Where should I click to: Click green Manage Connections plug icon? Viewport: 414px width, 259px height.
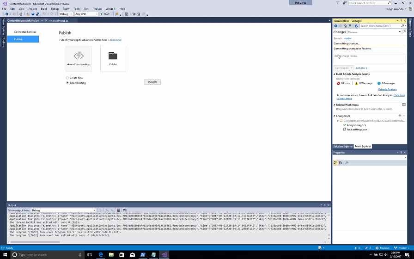coord(350,26)
